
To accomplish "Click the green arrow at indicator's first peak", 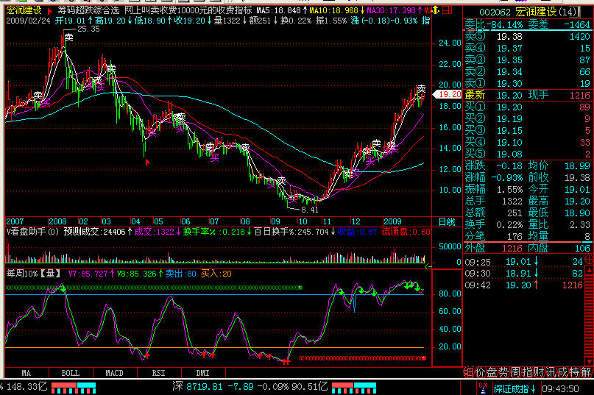I will point(63,289).
